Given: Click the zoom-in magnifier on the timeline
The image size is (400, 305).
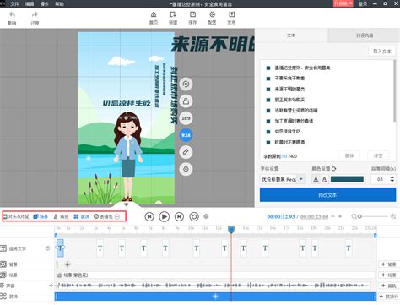Looking at the screenshot, I should [393, 216].
